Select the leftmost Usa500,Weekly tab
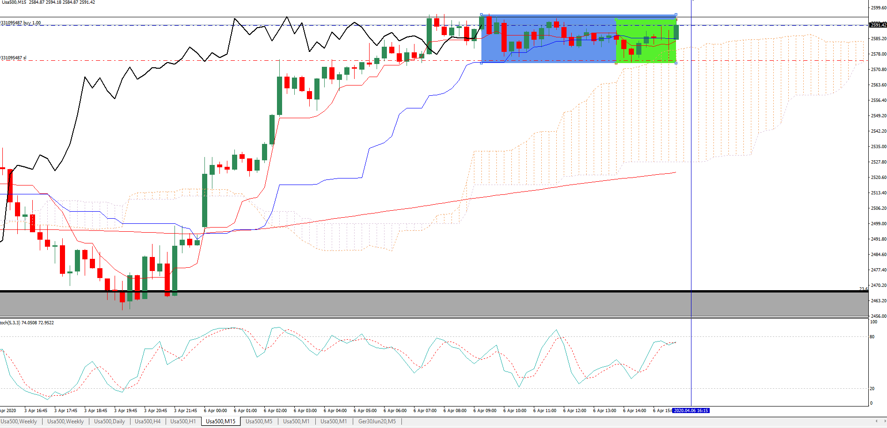 19,421
